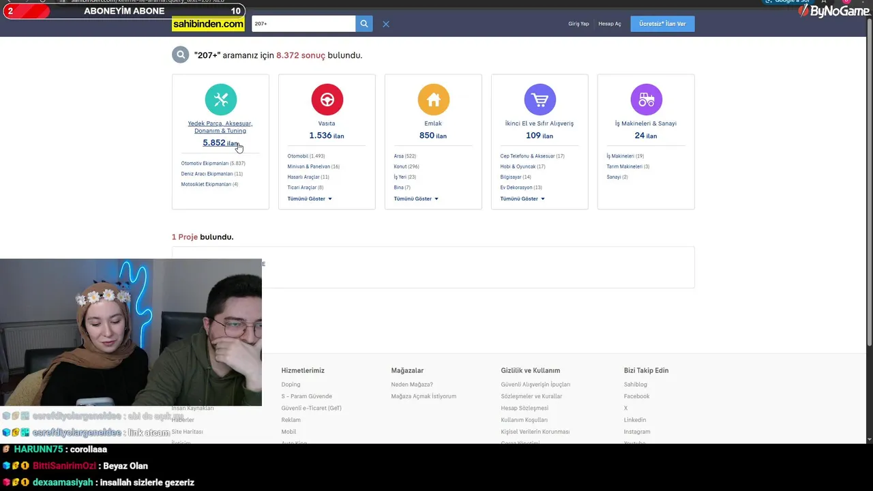Click the search box containing 207+

(304, 24)
